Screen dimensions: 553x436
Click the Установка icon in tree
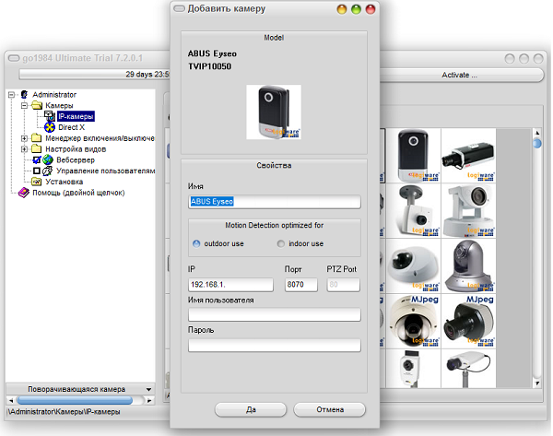pos(36,182)
